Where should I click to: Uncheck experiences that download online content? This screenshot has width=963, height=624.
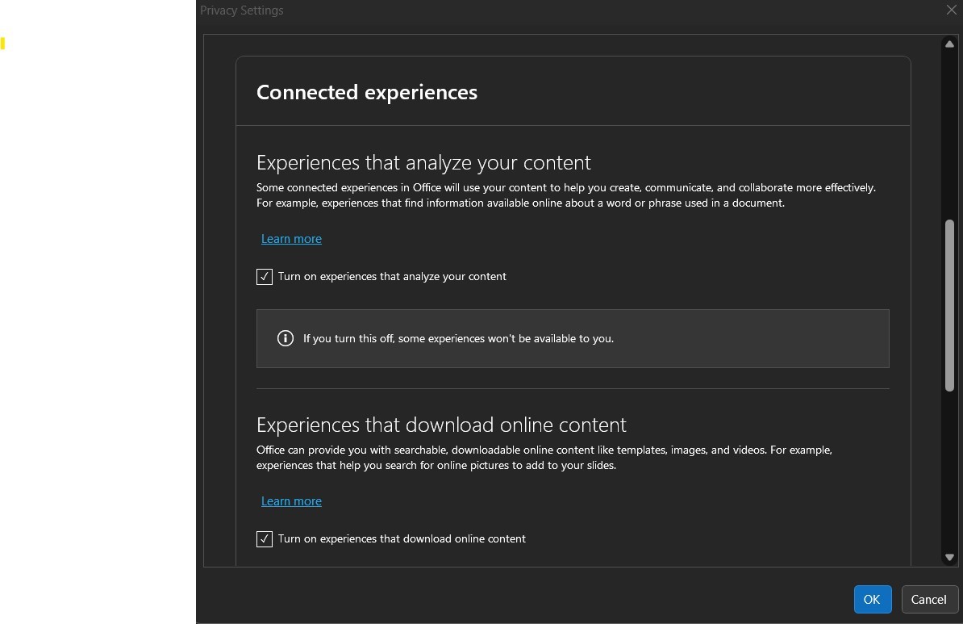pyautogui.click(x=265, y=539)
